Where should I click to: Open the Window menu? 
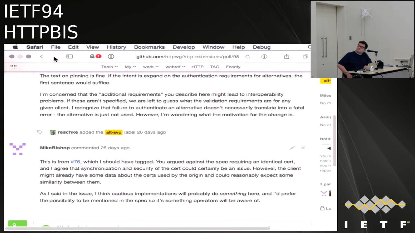coord(213,47)
